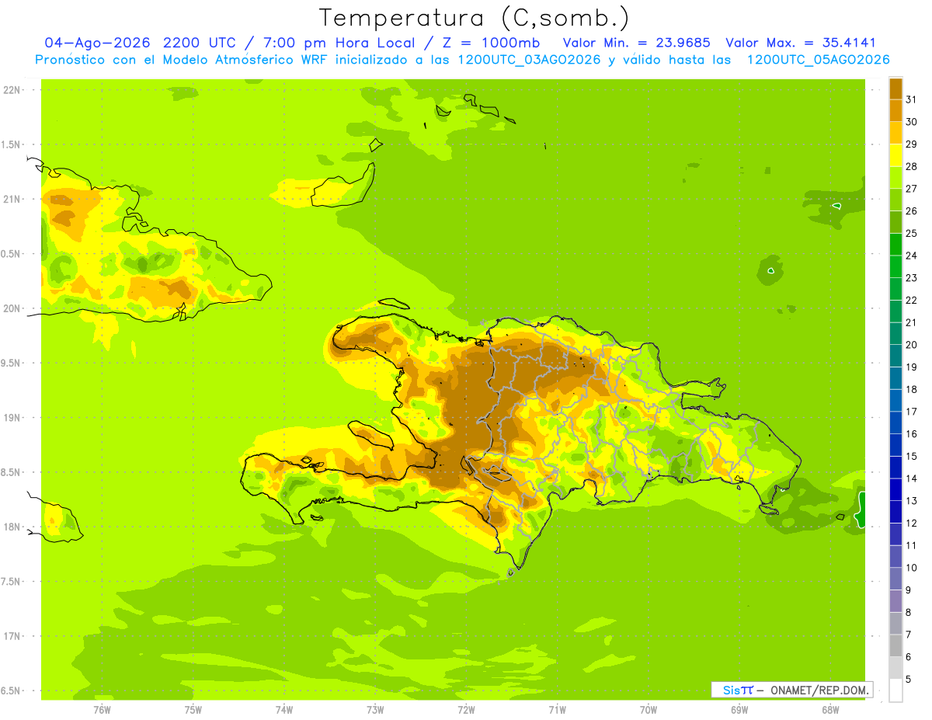Click the '7:00 pm Hora Local' text

point(339,43)
